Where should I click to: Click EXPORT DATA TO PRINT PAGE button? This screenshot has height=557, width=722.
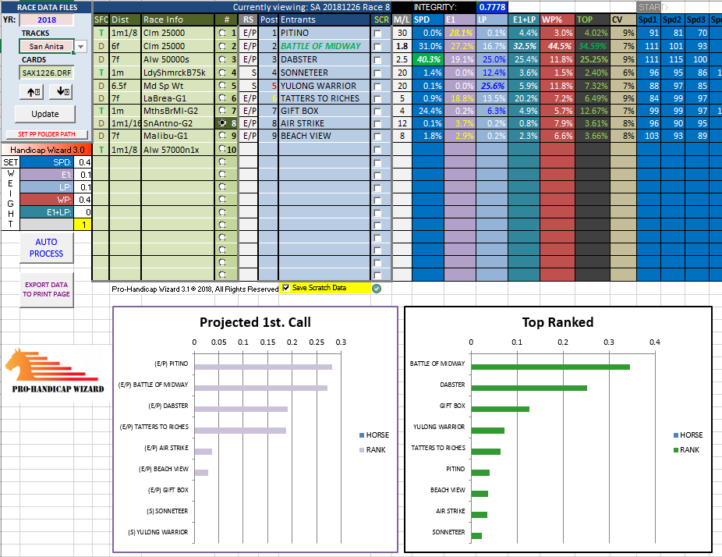[x=46, y=289]
